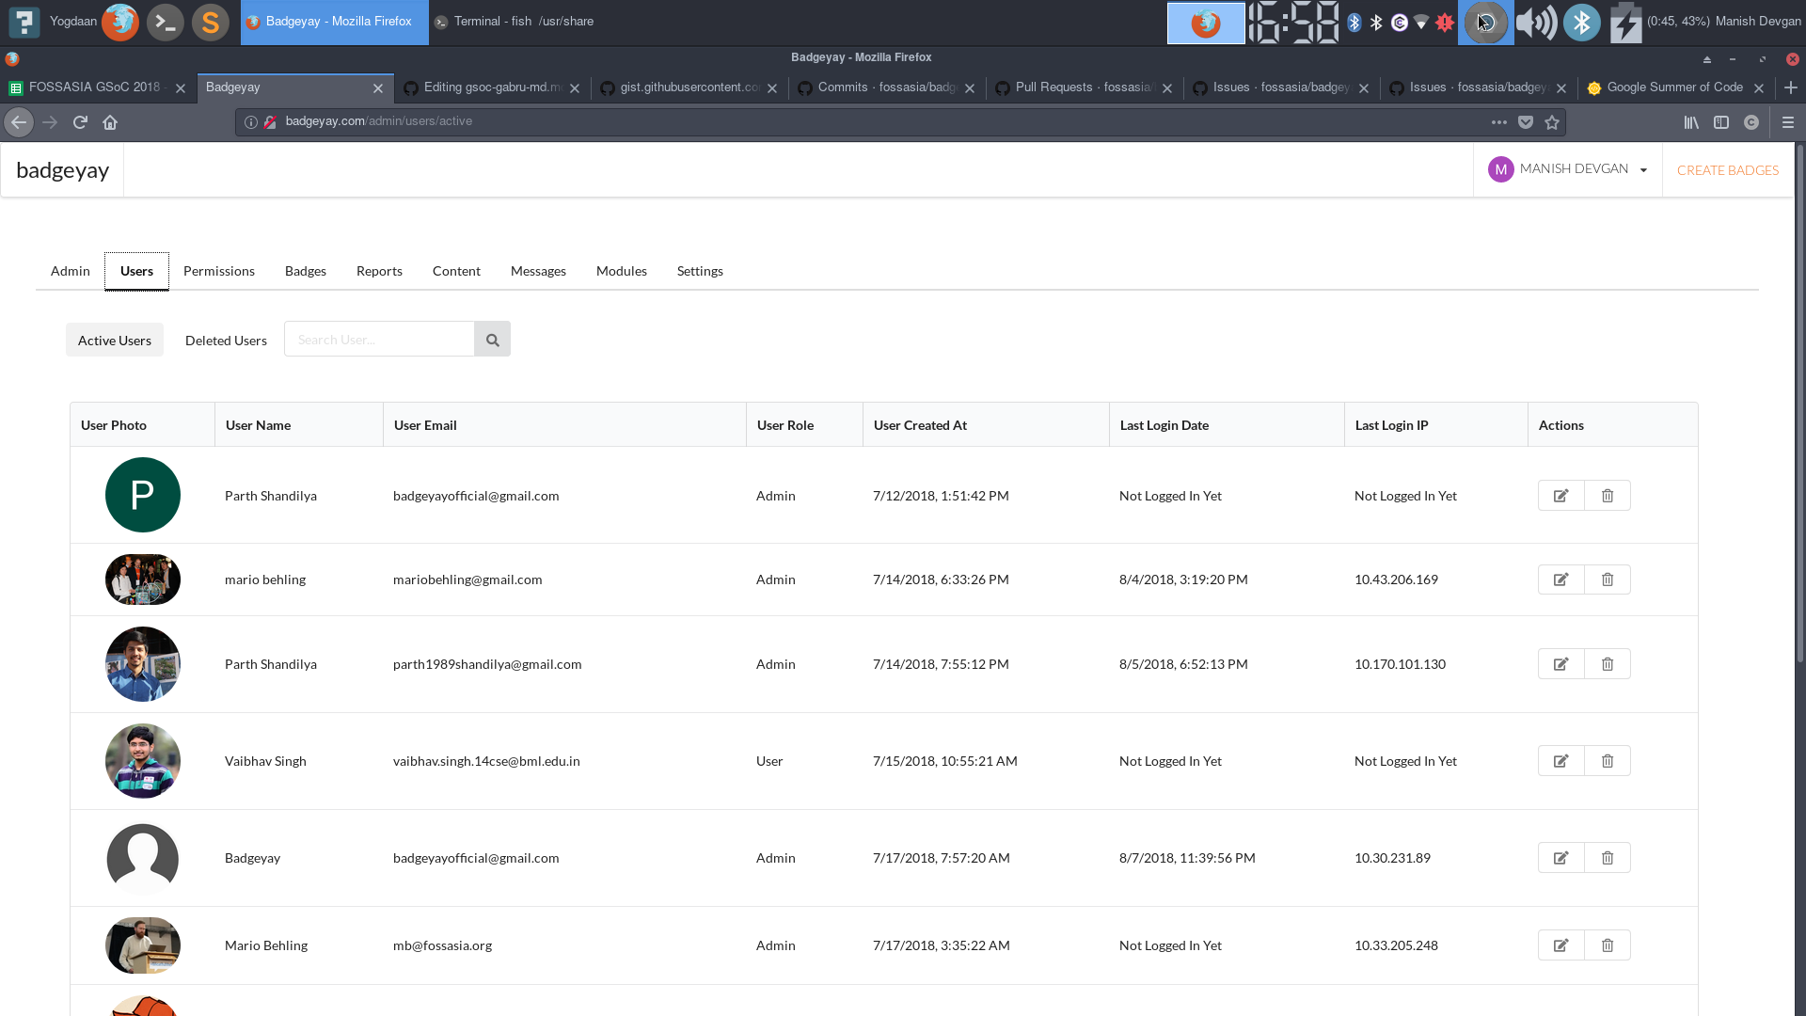Click the badgeyay logo link
The image size is (1806, 1016).
pyautogui.click(x=62, y=170)
